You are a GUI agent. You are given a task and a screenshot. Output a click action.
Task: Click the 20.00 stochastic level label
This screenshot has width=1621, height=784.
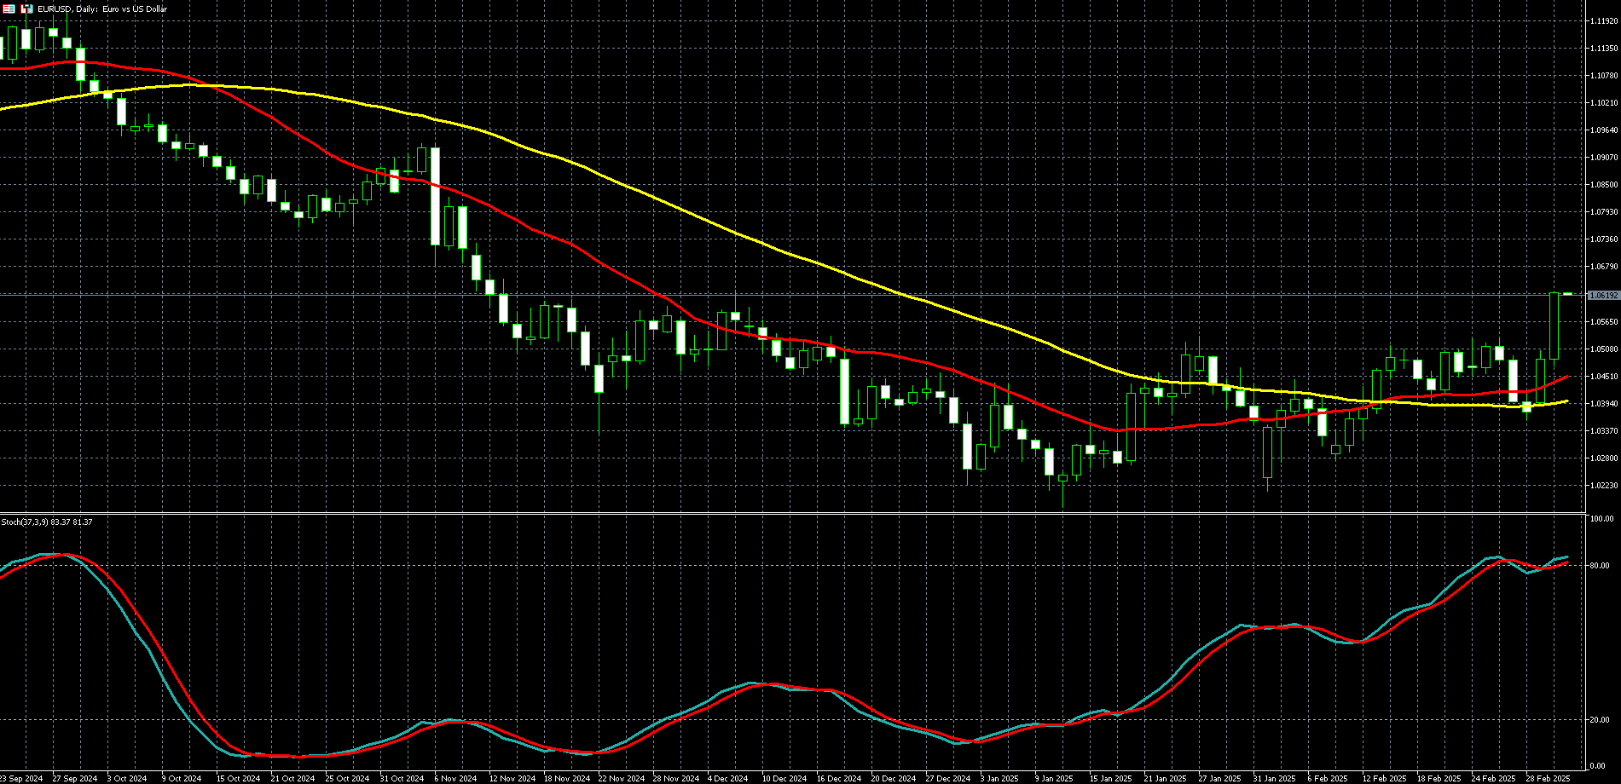click(x=1599, y=720)
